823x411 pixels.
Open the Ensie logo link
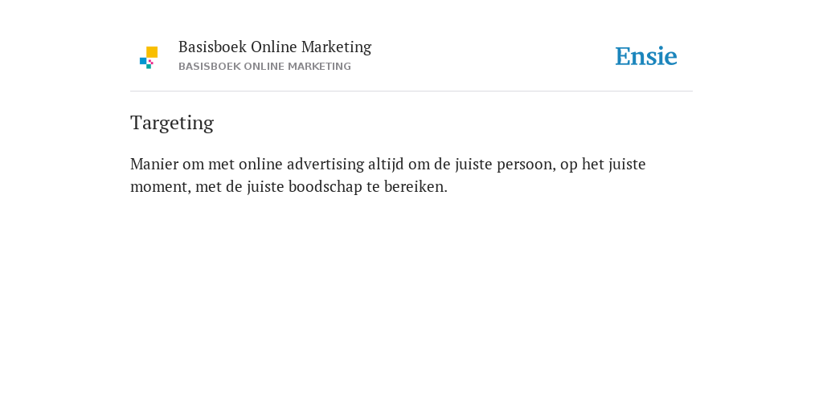click(x=646, y=56)
